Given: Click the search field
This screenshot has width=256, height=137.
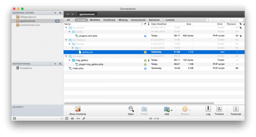Looking at the screenshot, I should (225, 20).
